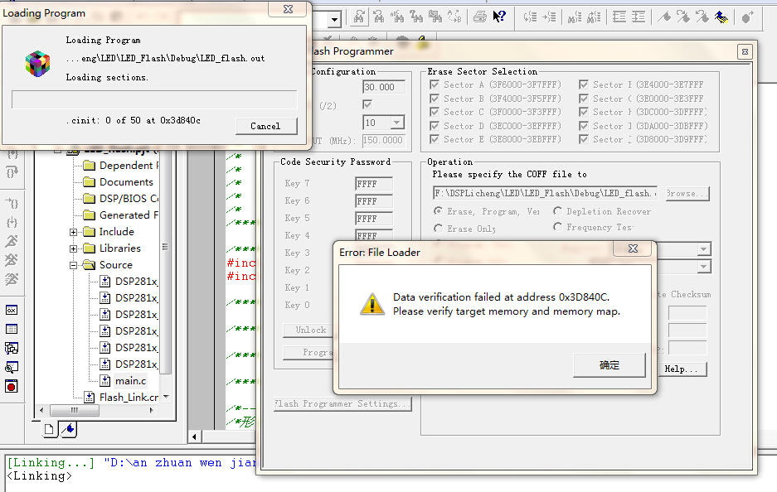
Task: Click the Run running-man sidebar icon
Action: point(12,241)
